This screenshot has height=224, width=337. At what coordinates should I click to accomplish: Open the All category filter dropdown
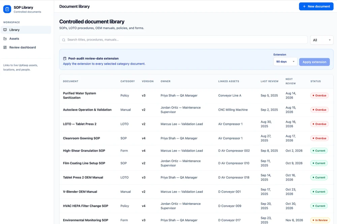coord(321,40)
